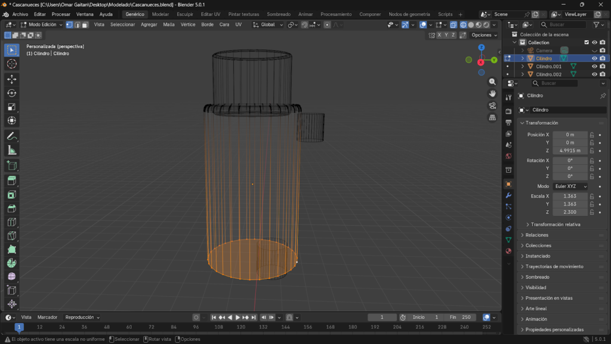The image size is (611, 344).
Task: Open the Archivo menu
Action: (20, 14)
